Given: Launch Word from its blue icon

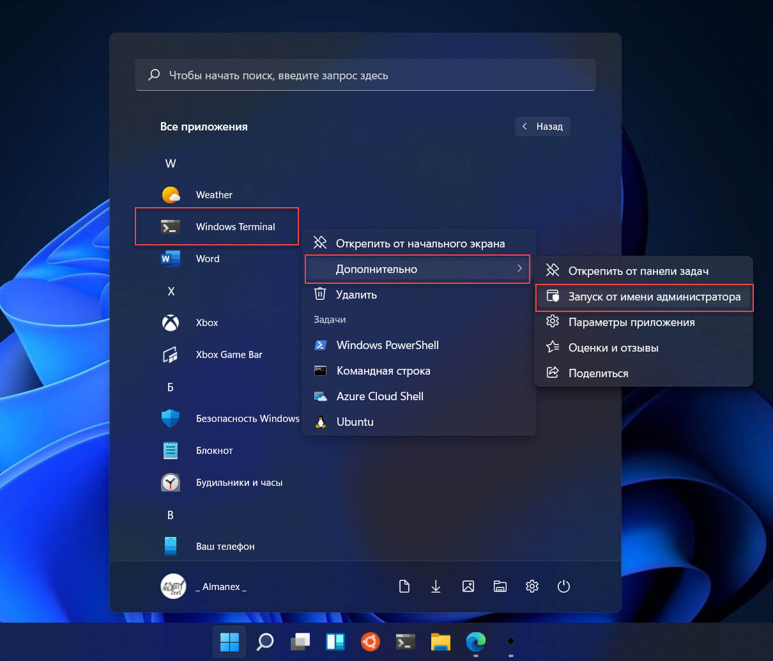Looking at the screenshot, I should pos(171,259).
